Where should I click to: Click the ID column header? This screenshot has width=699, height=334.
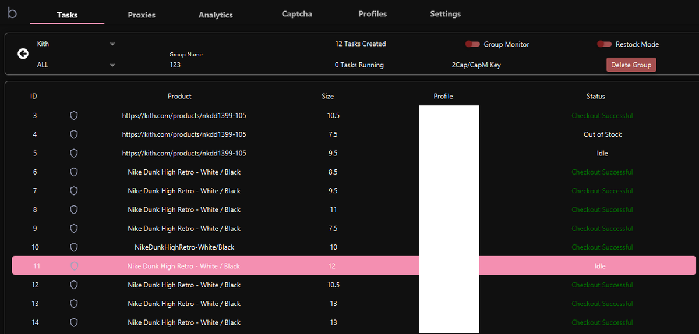tap(34, 97)
